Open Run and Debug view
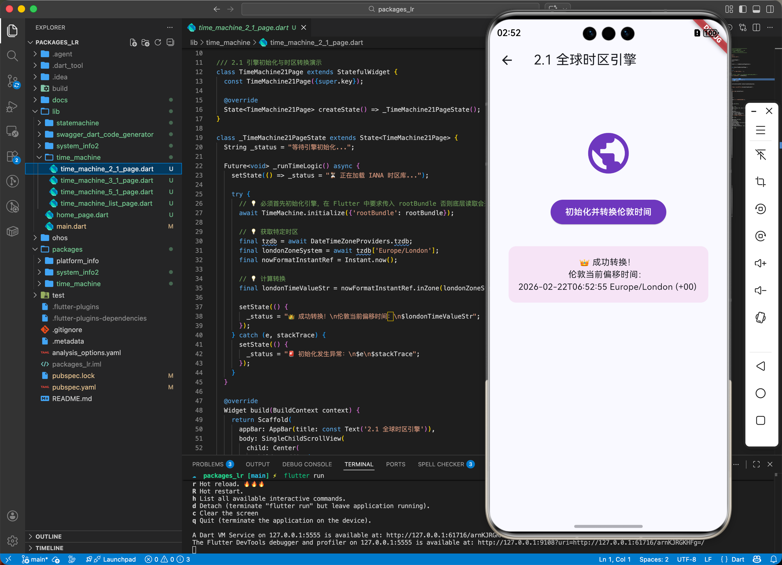Image resolution: width=782 pixels, height=565 pixels. pyautogui.click(x=12, y=107)
